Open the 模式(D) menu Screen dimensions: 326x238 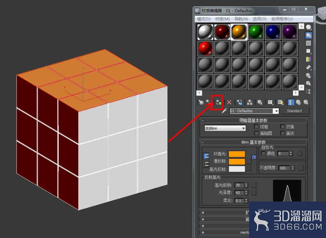204,19
